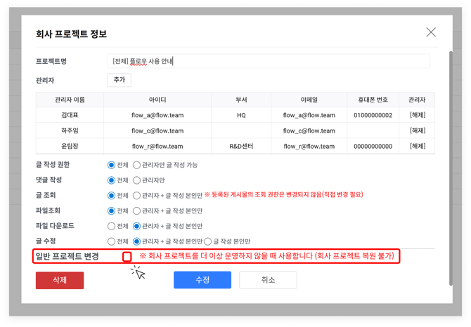Screen dimensions: 471x327
Task: Click the blue 수정 button
Action: click(x=202, y=280)
